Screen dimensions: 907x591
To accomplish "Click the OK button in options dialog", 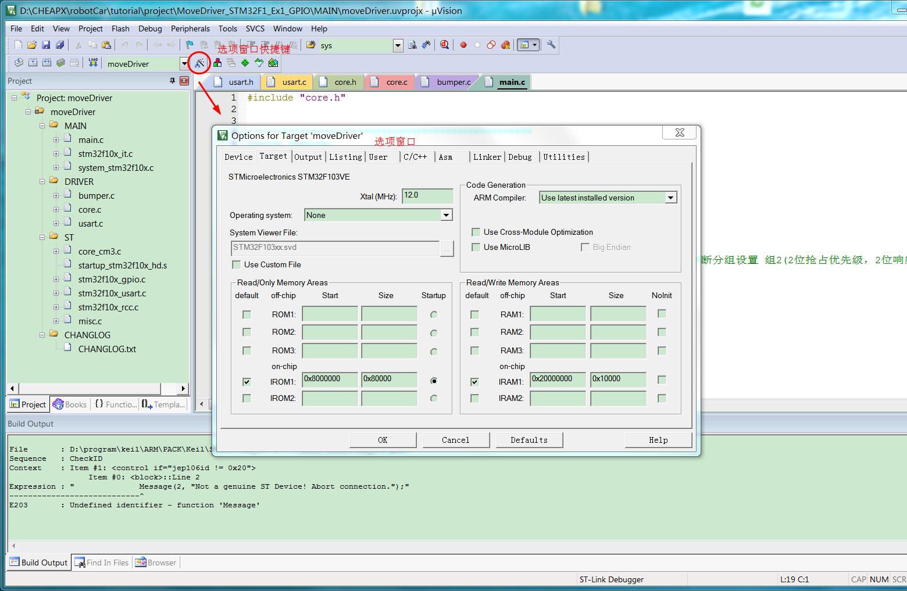I will [x=383, y=440].
